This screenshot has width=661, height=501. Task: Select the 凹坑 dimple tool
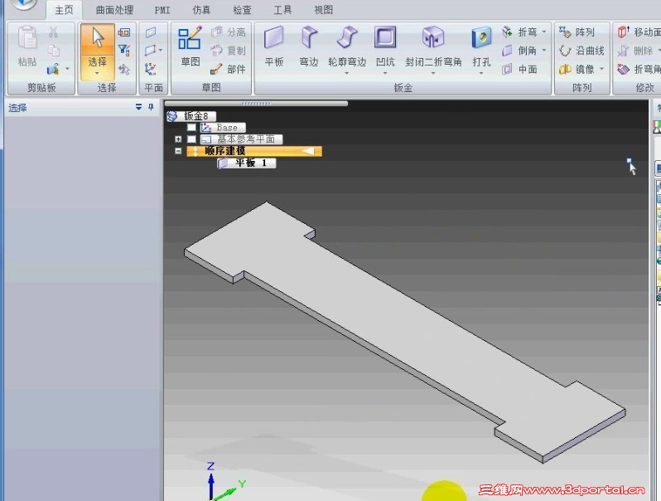[x=385, y=46]
